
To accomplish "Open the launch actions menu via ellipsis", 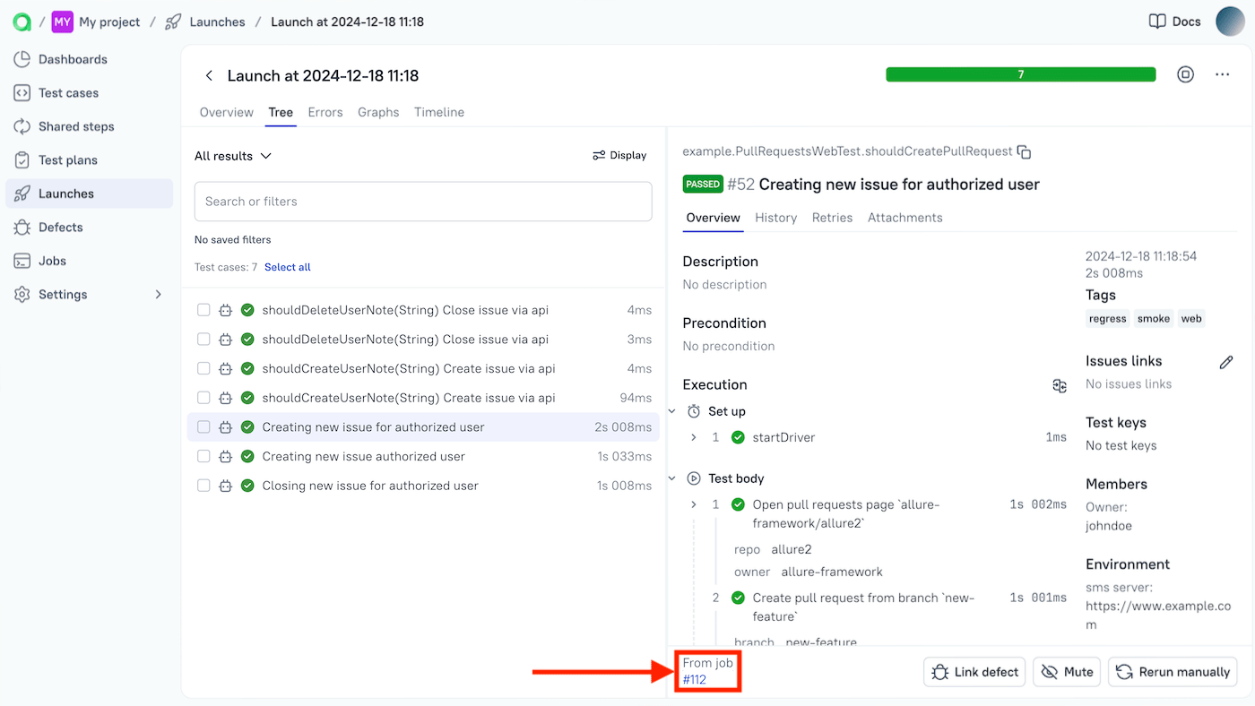I will point(1222,75).
